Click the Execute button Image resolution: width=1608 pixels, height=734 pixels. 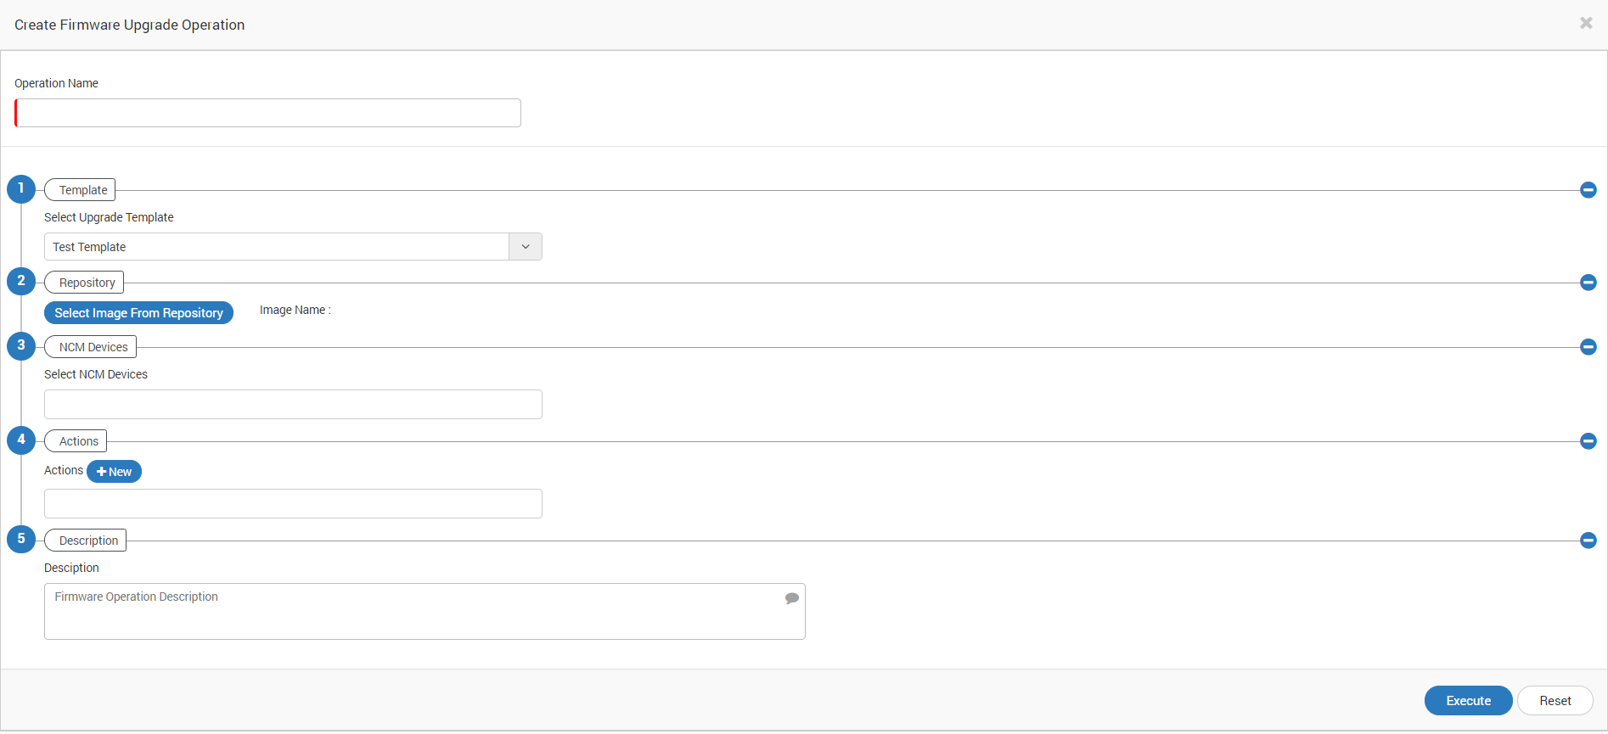click(x=1469, y=701)
